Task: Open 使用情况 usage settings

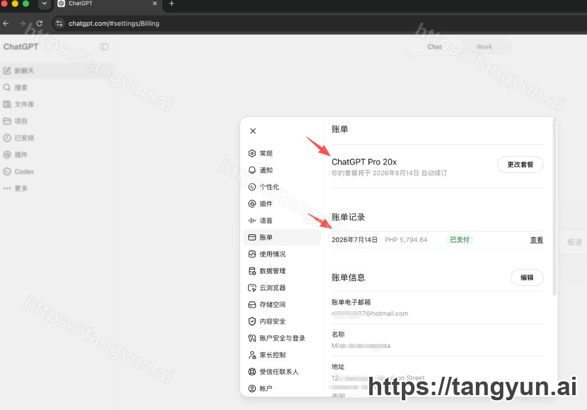Action: coord(281,254)
